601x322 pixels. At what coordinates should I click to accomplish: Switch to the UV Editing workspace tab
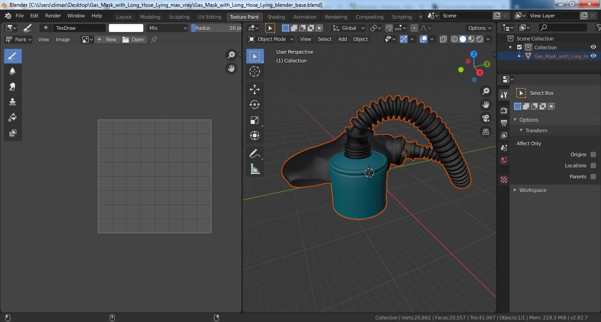click(209, 17)
